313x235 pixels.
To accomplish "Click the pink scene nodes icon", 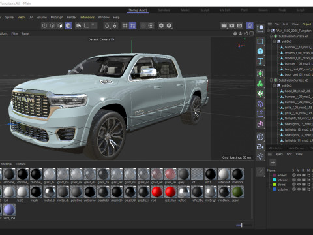I will [x=260, y=124].
